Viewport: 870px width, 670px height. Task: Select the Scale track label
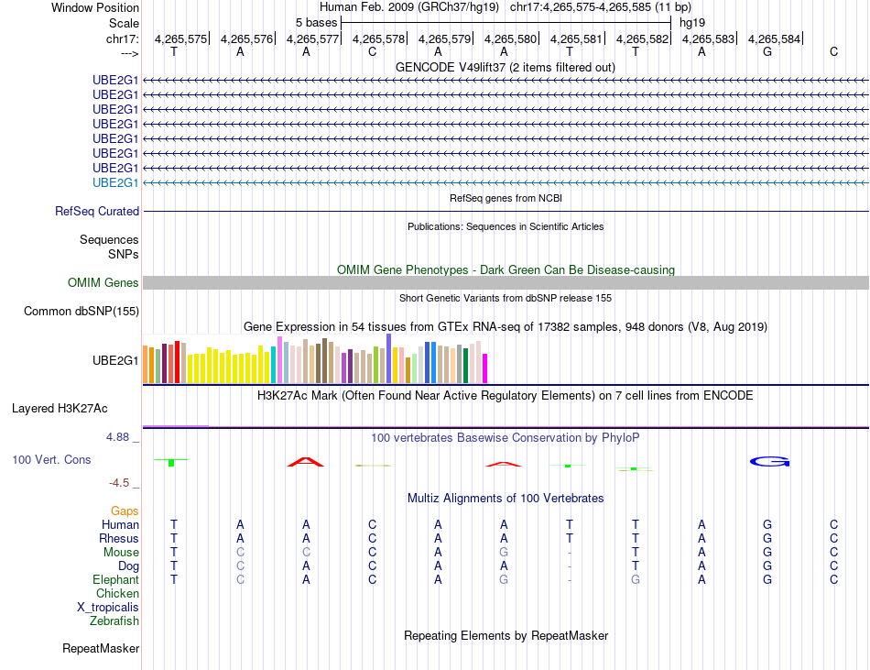tap(124, 23)
